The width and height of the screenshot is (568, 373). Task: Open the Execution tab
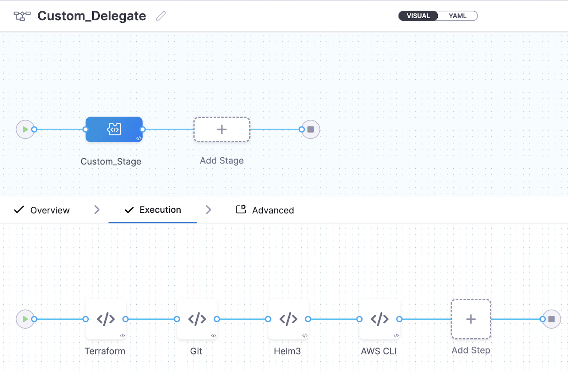tap(153, 210)
